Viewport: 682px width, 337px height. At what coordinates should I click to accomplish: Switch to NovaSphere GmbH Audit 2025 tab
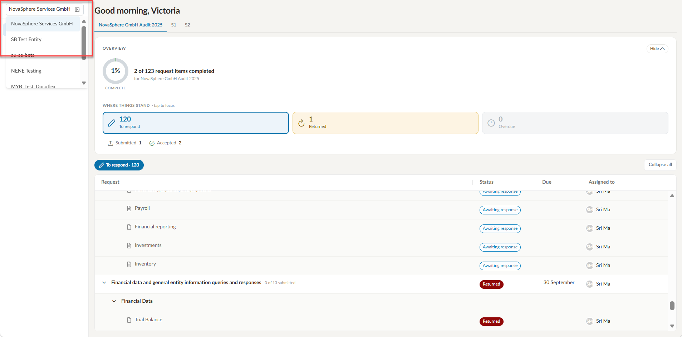coord(131,25)
